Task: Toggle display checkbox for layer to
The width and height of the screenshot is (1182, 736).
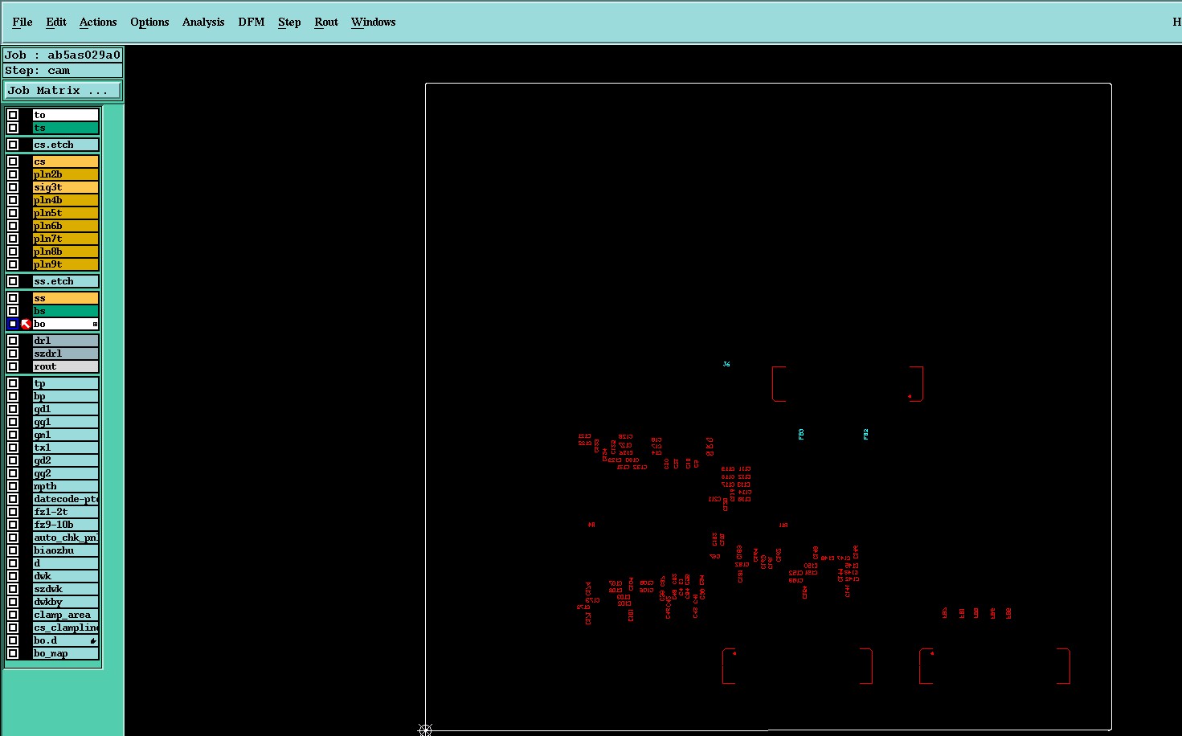Action: (13, 115)
